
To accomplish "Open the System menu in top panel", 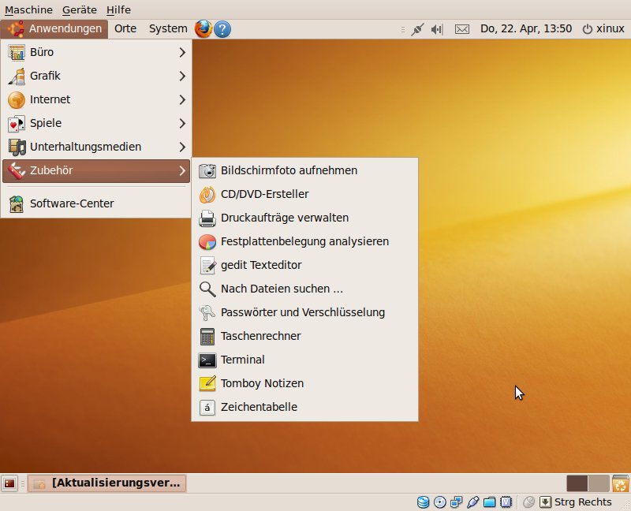I will coord(168,28).
